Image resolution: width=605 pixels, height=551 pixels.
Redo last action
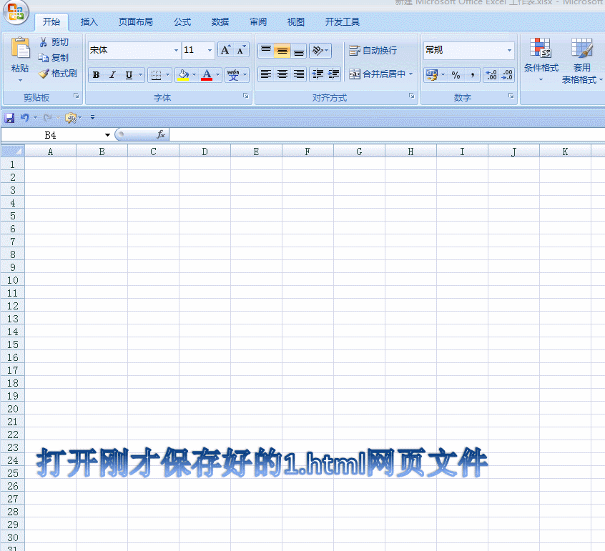(47, 118)
